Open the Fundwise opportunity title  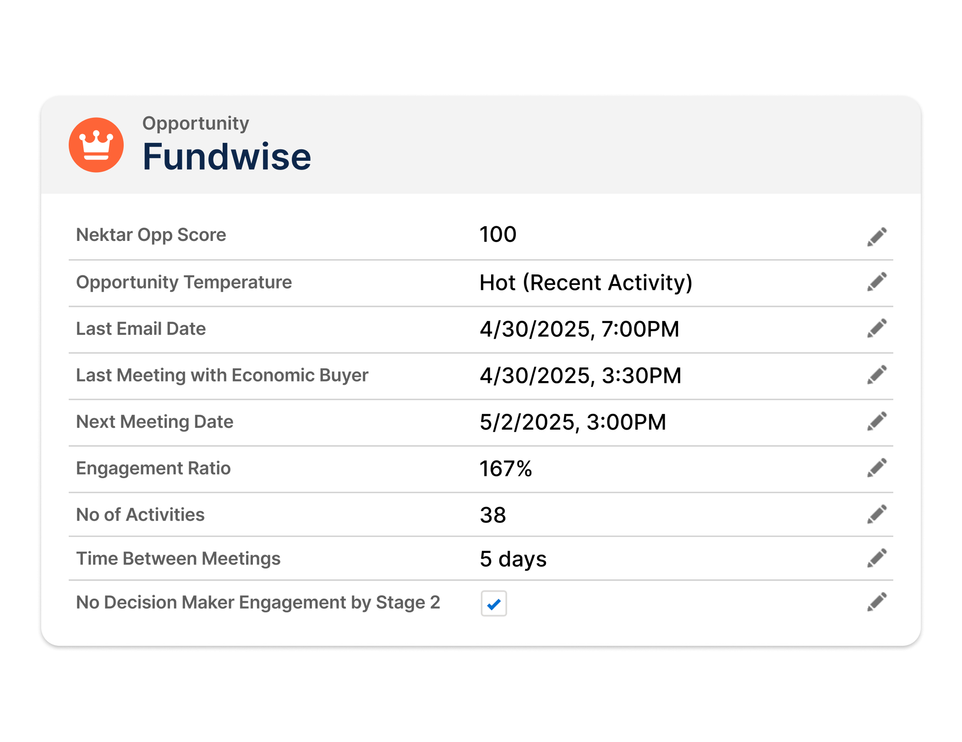227,157
